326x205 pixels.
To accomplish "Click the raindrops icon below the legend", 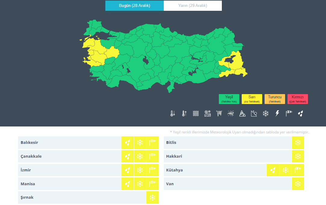I will click(x=300, y=114).
